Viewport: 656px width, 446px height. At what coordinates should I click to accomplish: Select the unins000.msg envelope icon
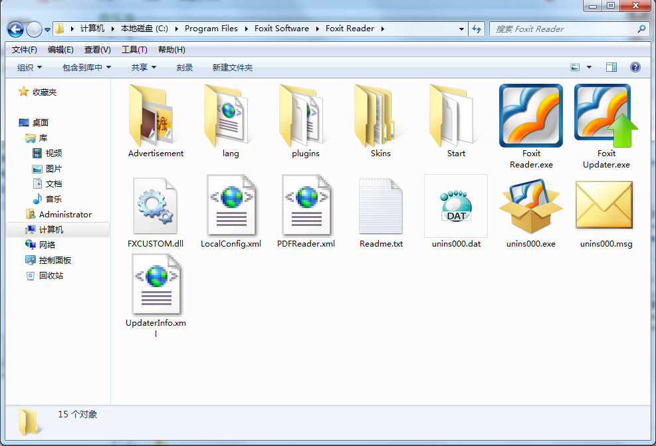605,207
